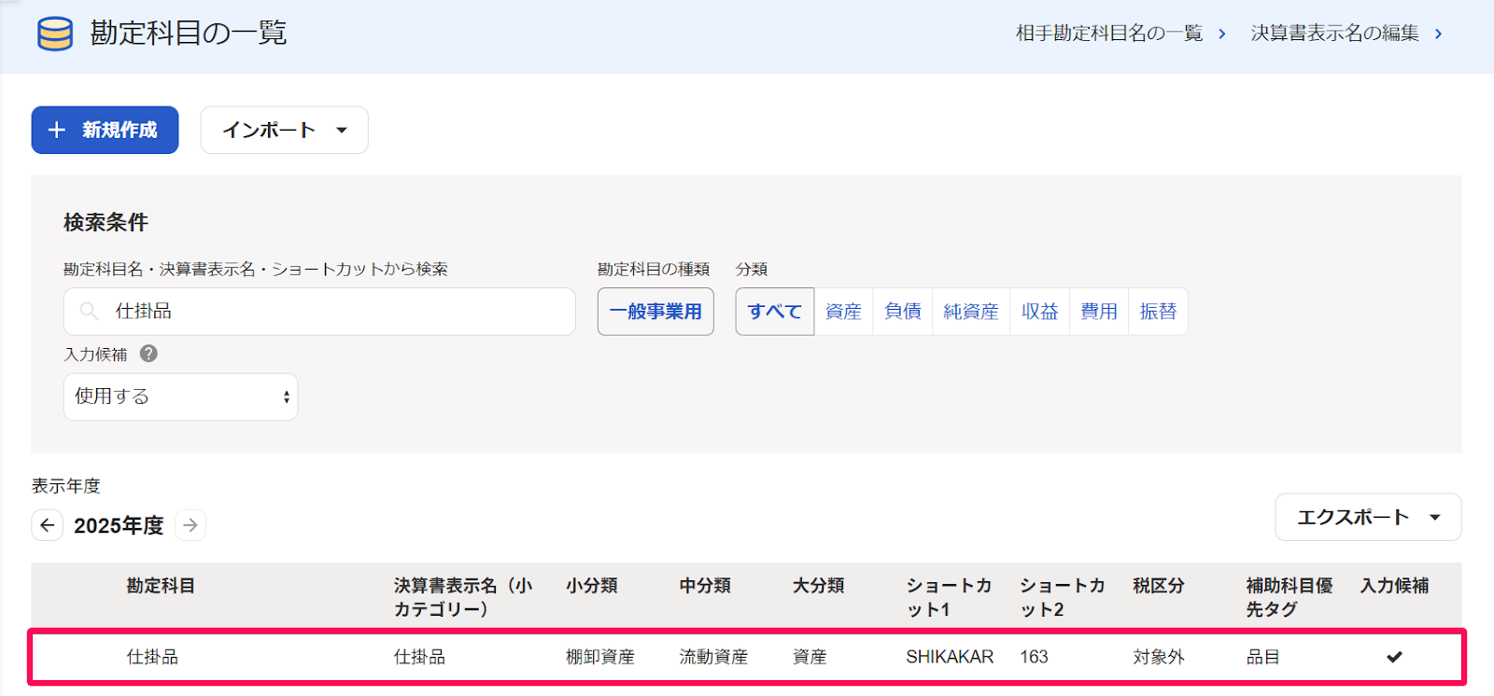Click the help question mark next to 入力候補
The image size is (1494, 696).
tap(148, 354)
